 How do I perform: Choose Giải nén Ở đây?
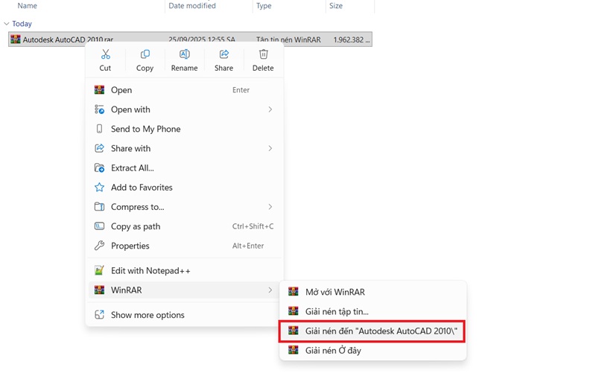click(x=372, y=350)
